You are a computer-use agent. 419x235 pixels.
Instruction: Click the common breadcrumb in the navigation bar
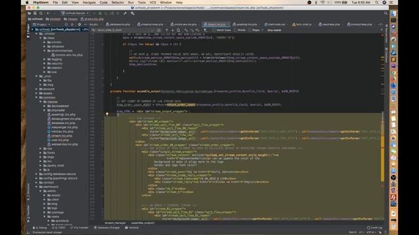pyautogui.click(x=53, y=19)
